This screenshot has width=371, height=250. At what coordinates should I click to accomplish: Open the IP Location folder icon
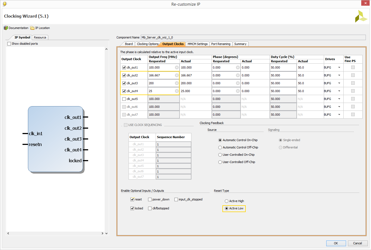coord(32,28)
